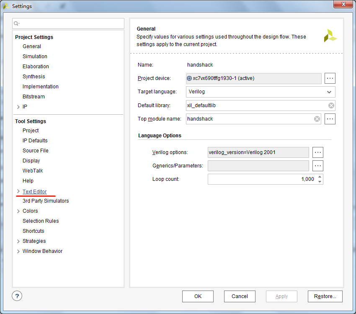Click the Restore... button
Image resolution: width=356 pixels, height=314 pixels.
(x=325, y=296)
